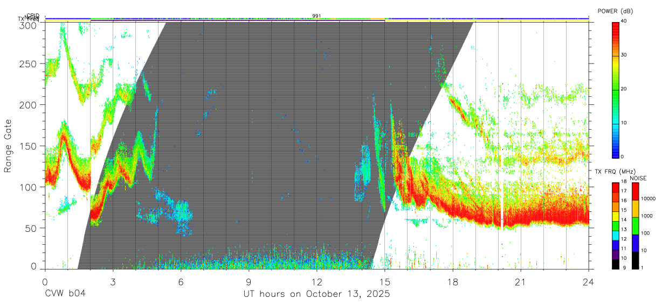
Task: Click the TX FRQ (MHz) legend title
Action: (x=615, y=172)
